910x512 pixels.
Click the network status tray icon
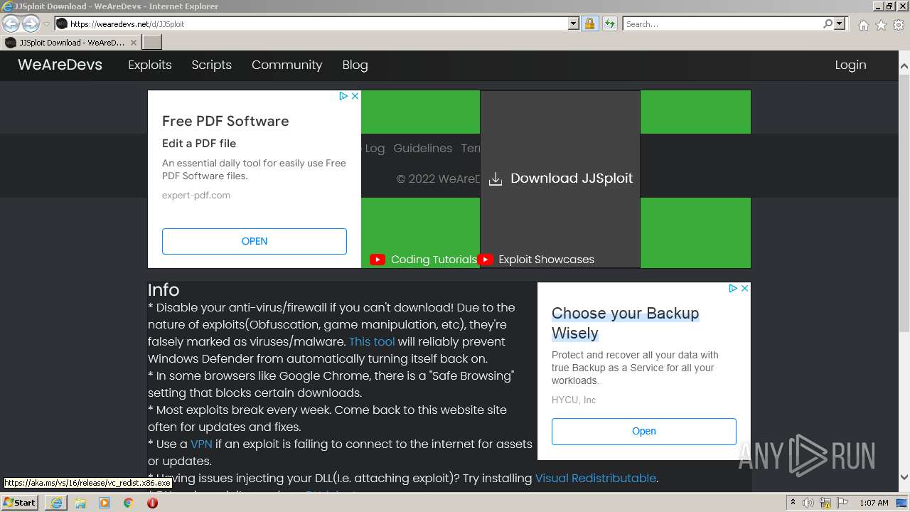coord(826,503)
